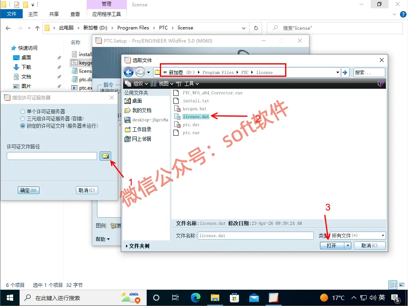Viewport: 408px width, 306px height.
Task: Open the notification center icon
Action: 396,298
